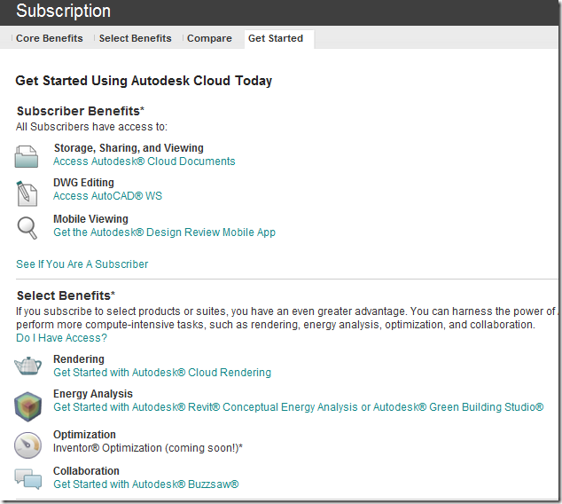
Task: Get the Autodesk Design Review Mobile App
Action: (x=164, y=232)
